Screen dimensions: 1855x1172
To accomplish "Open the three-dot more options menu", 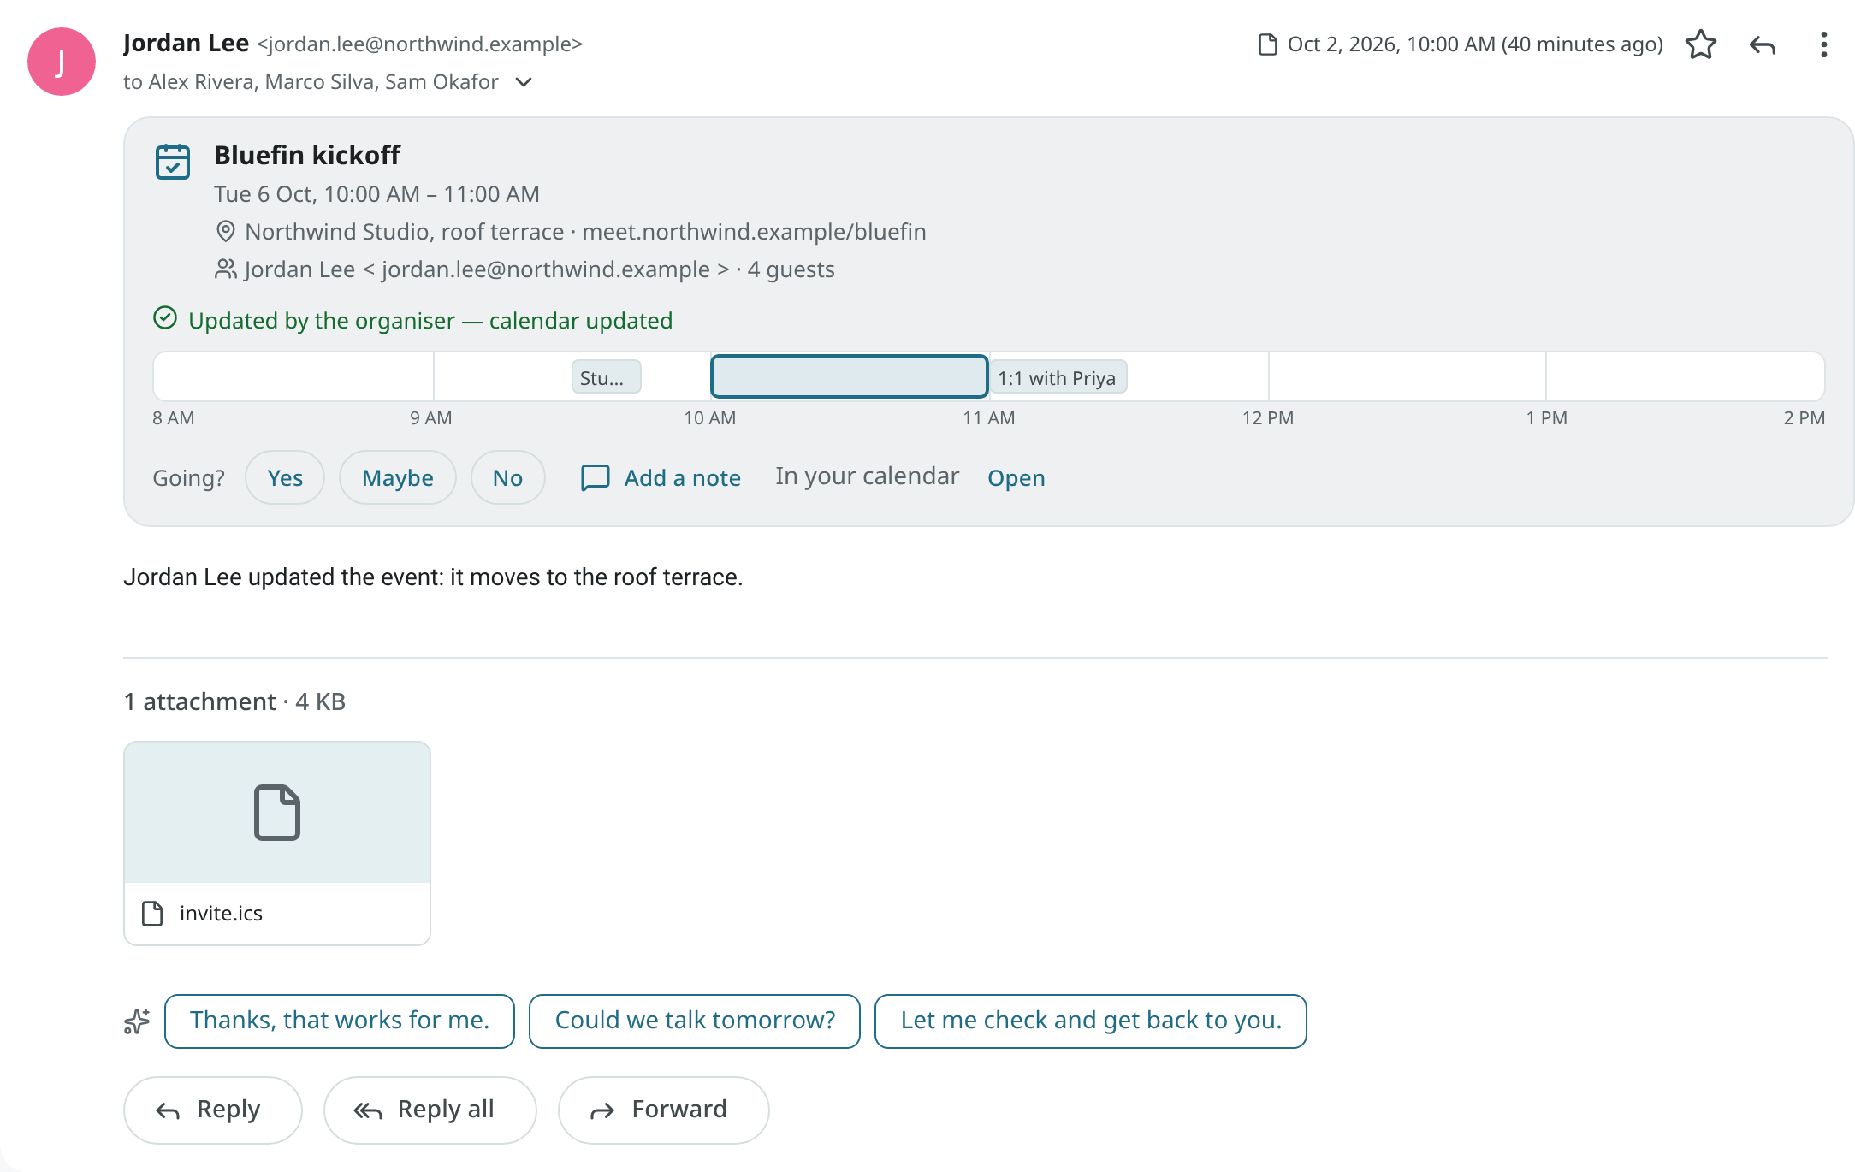I will point(1823,44).
